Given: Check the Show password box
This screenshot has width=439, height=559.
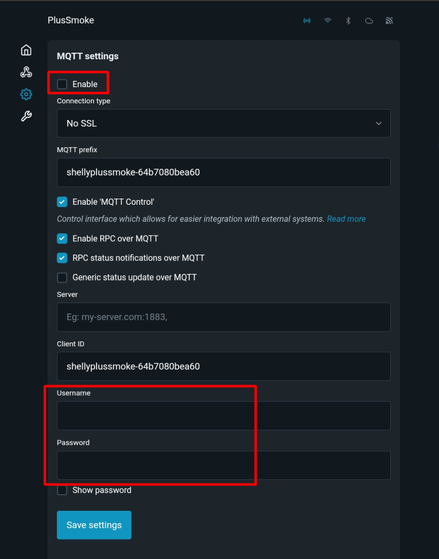Looking at the screenshot, I should pos(62,490).
